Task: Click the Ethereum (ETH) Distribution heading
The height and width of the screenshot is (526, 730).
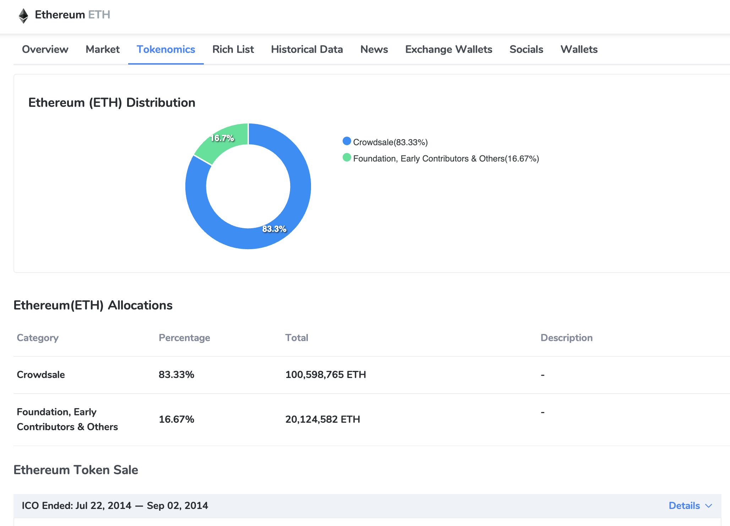Action: [x=112, y=103]
